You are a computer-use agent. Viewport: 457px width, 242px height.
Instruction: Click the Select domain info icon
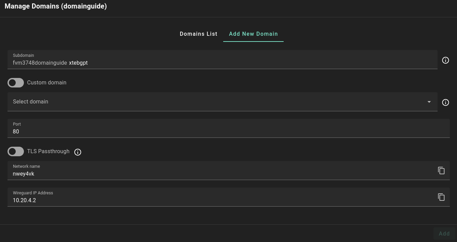pos(445,102)
